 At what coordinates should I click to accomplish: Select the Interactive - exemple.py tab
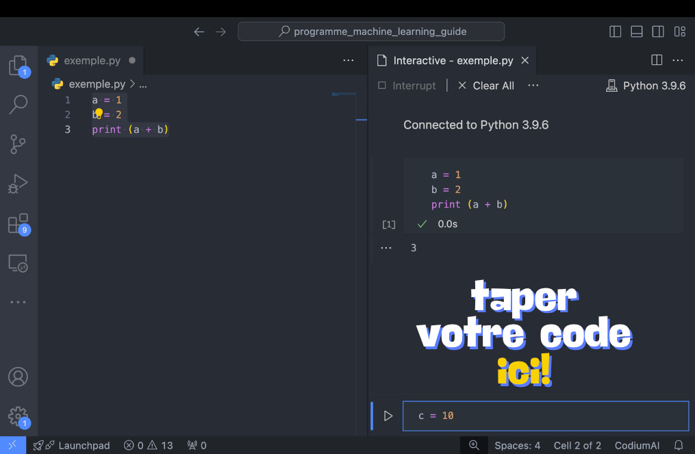pyautogui.click(x=448, y=60)
